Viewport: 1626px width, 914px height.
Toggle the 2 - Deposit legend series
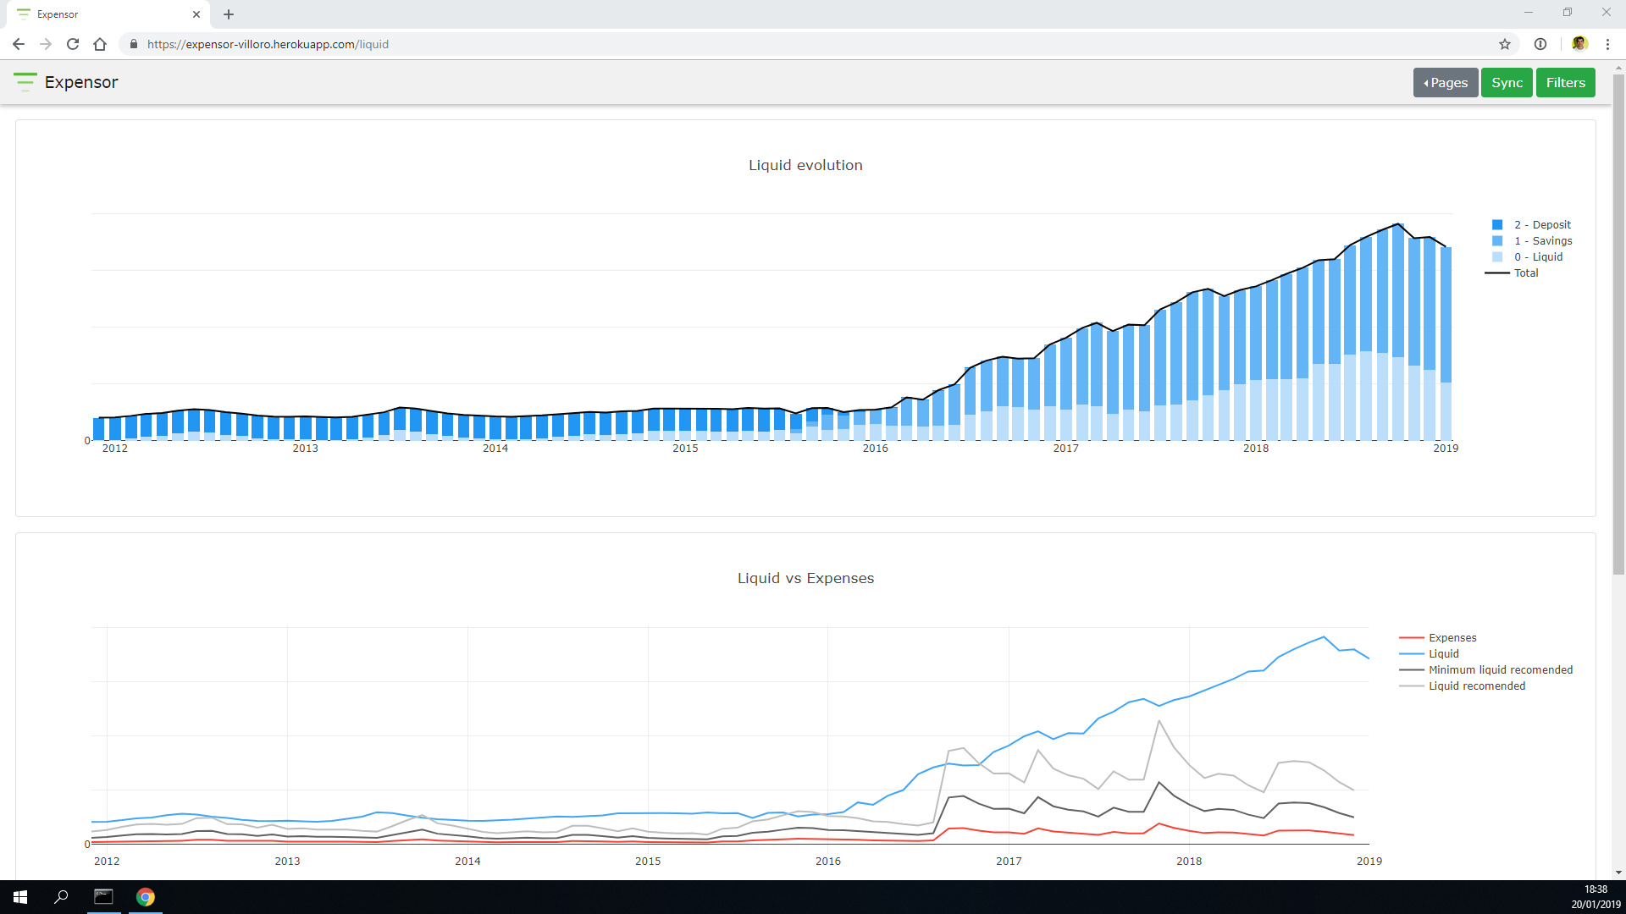coord(1541,225)
